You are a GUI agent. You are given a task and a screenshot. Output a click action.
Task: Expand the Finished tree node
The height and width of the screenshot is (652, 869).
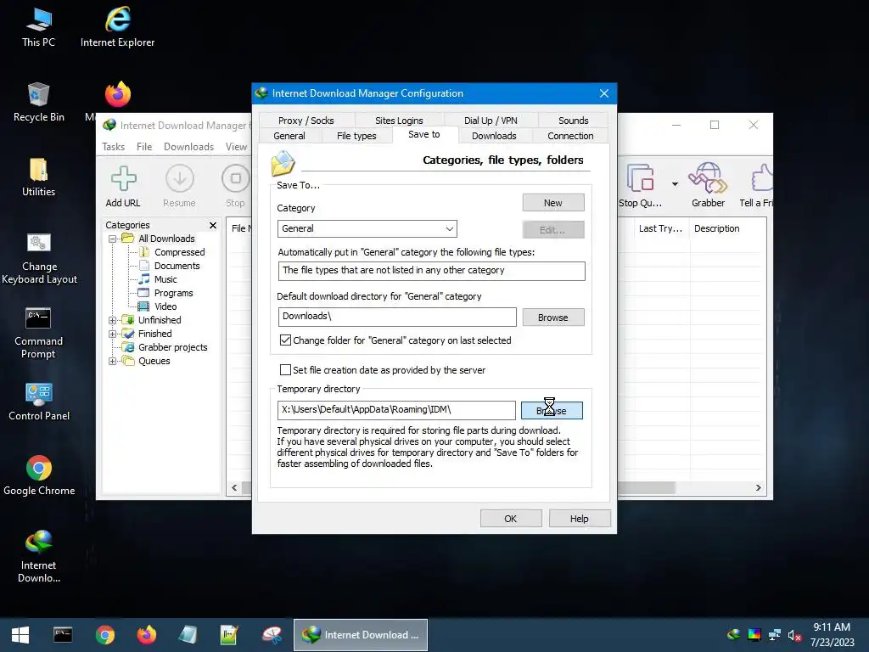pyautogui.click(x=113, y=334)
